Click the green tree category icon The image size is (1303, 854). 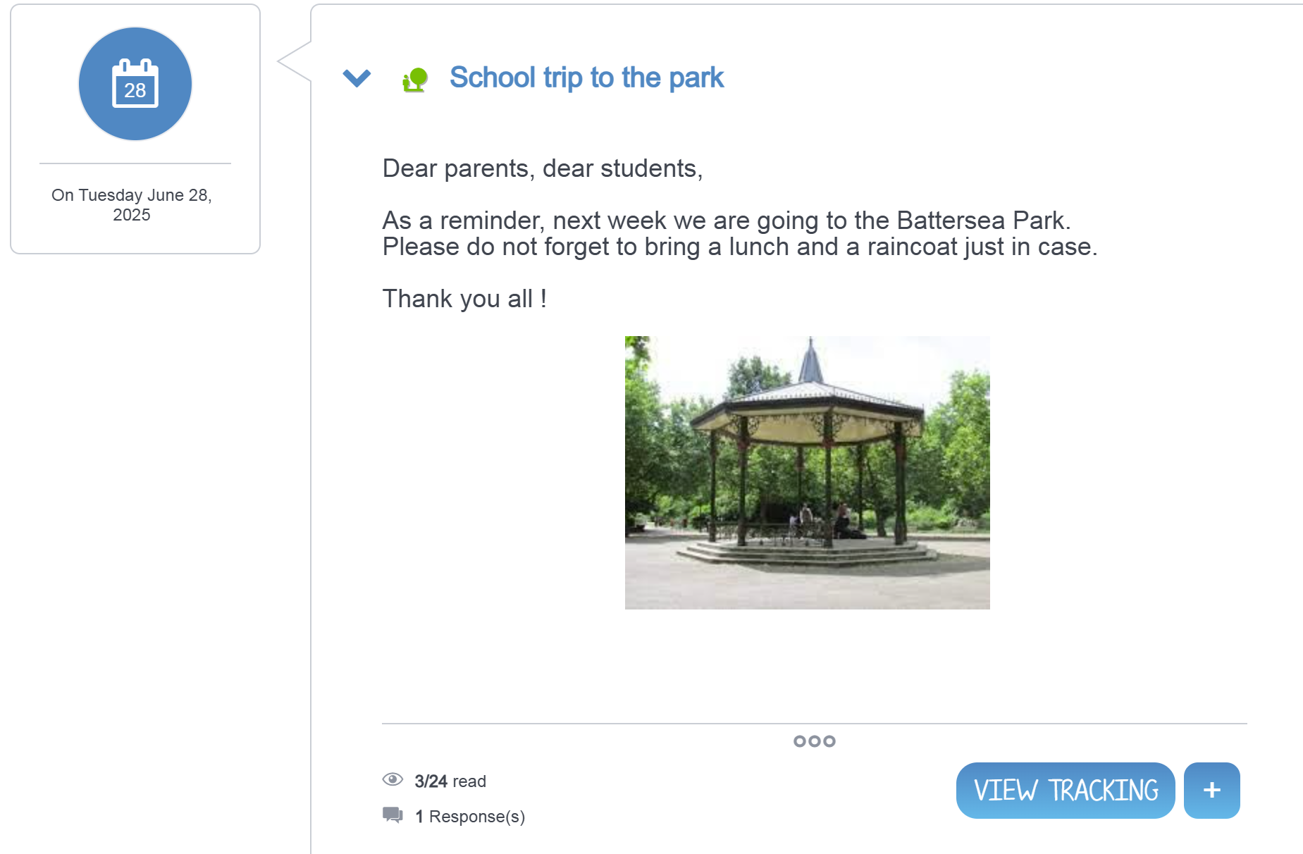415,80
